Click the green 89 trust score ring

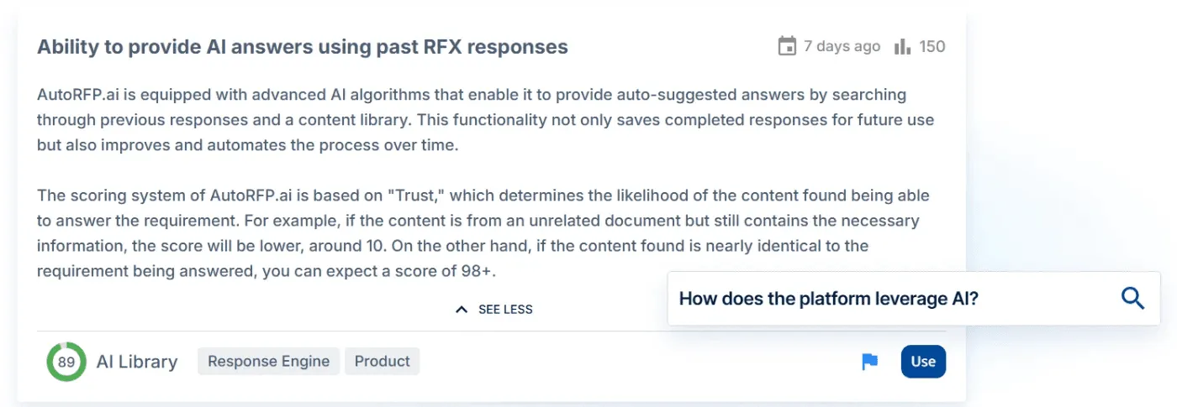pyautogui.click(x=66, y=362)
